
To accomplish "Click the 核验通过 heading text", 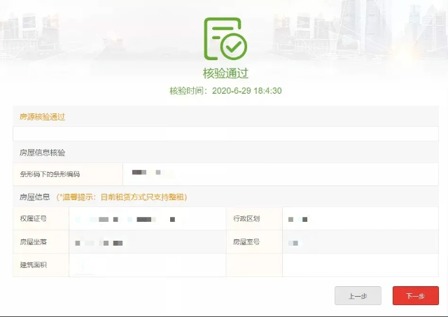I will click(225, 73).
